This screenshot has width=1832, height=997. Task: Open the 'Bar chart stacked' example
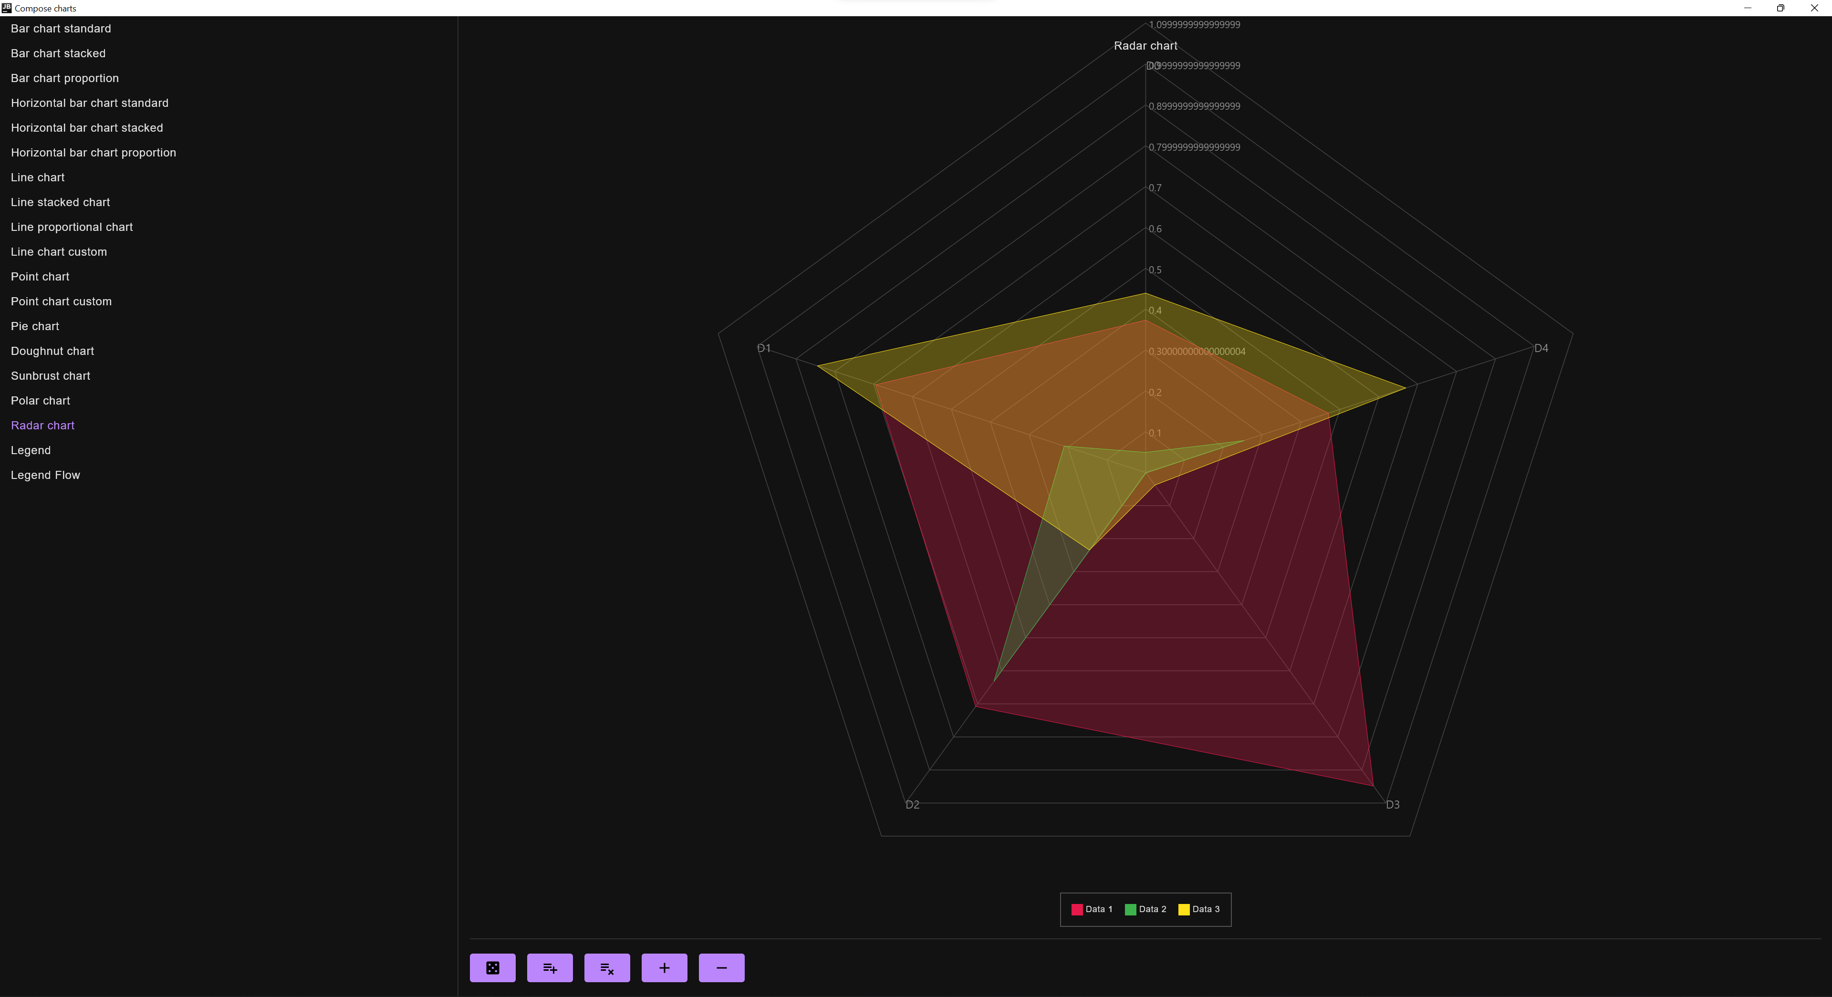coord(58,53)
